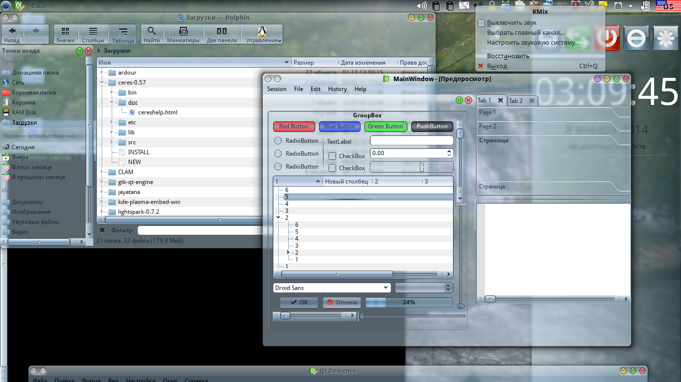Expand the nested item 2 in the preview tree
Screen dimensions: 681x382
[x=288, y=253]
